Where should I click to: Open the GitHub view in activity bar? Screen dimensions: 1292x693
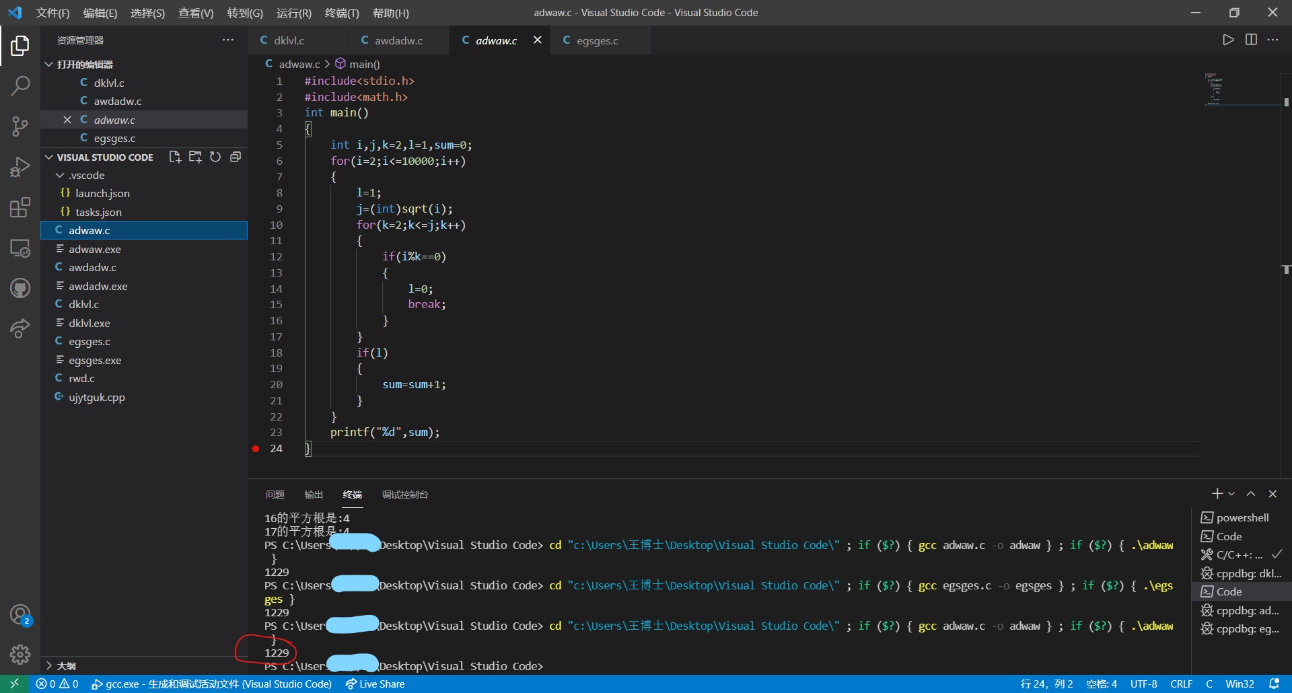pos(20,288)
